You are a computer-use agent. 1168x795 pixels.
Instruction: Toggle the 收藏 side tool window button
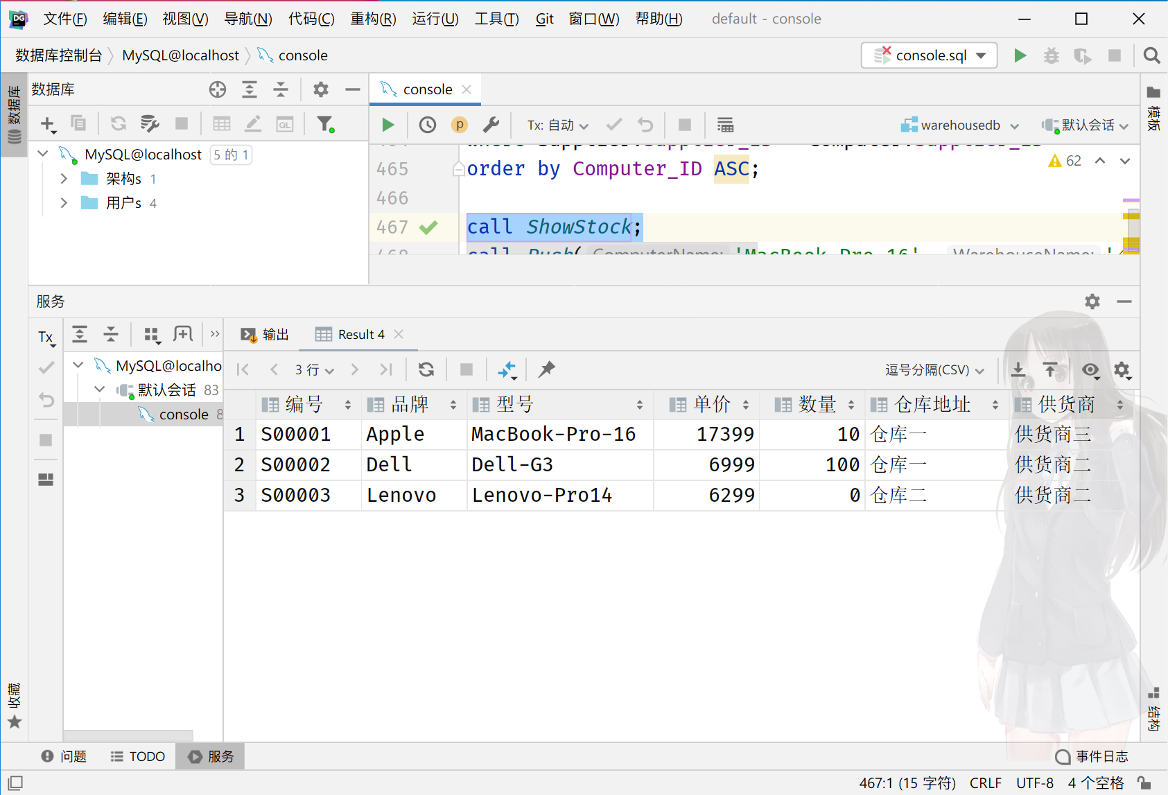[14, 706]
